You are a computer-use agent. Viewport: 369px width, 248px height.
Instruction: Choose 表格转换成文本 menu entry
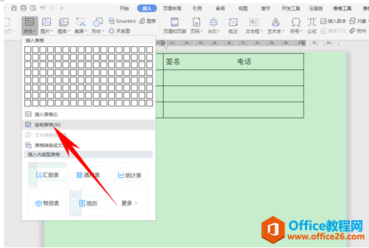[88, 145]
